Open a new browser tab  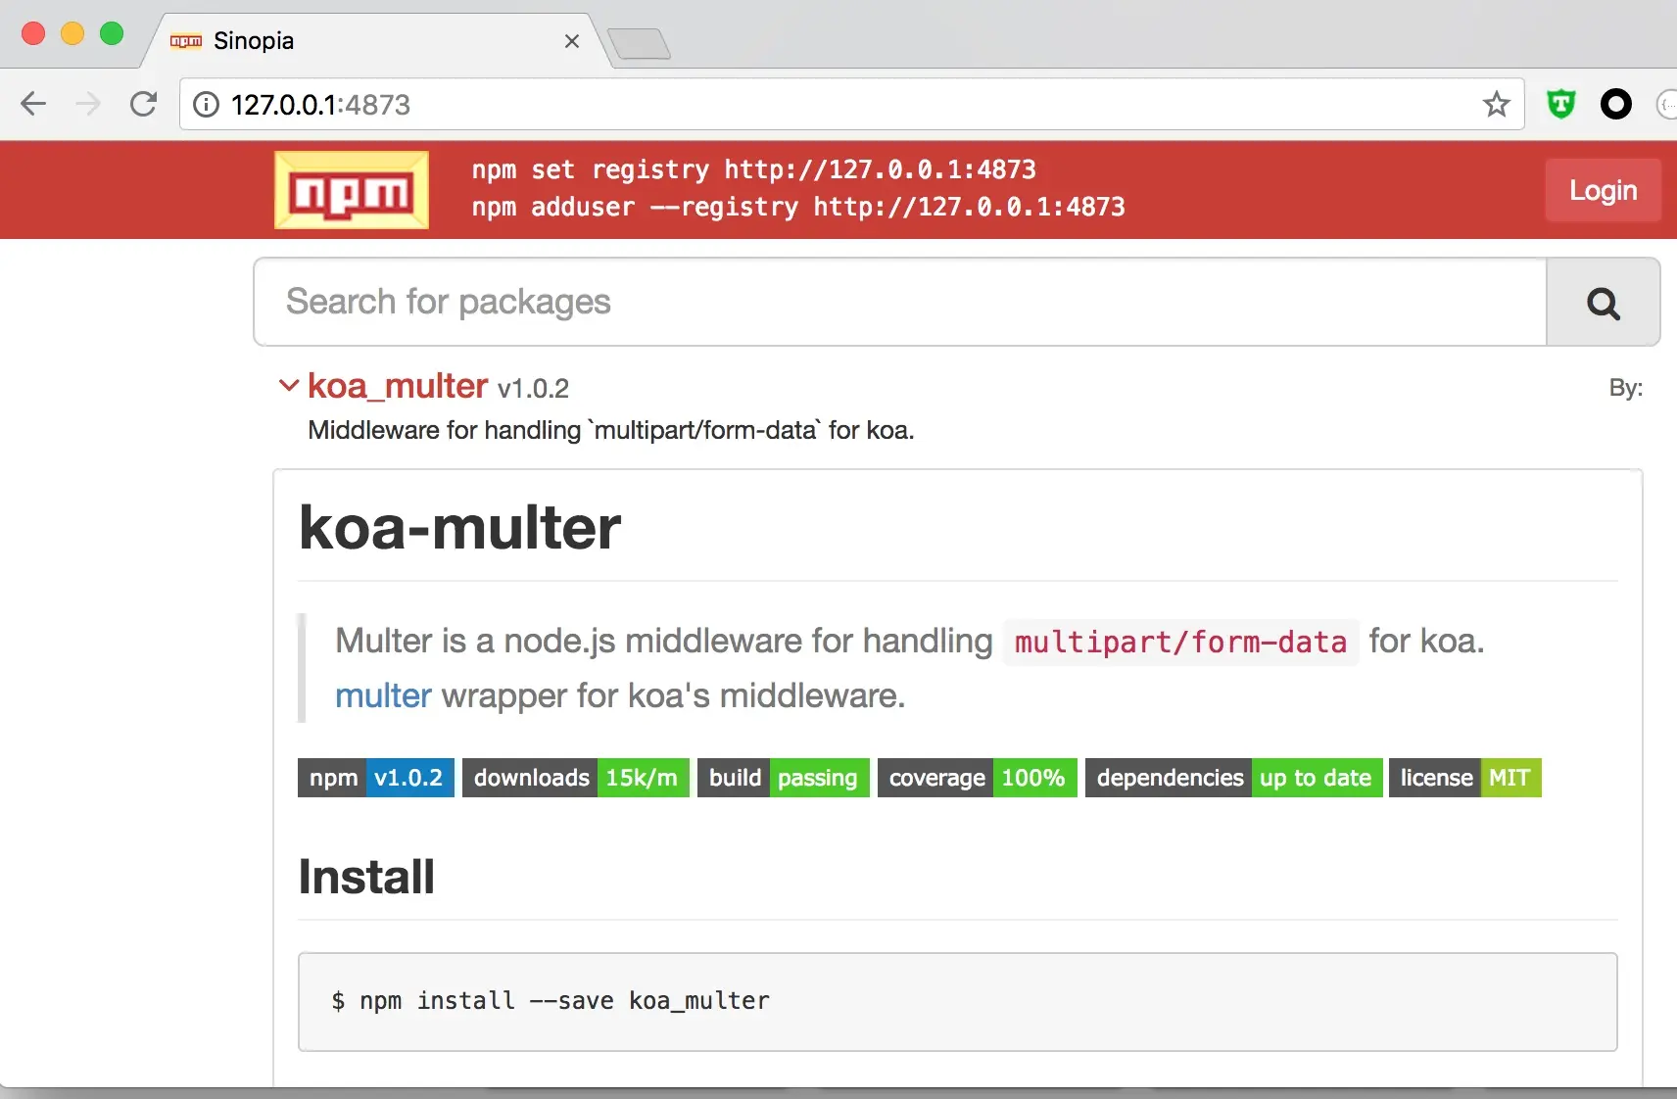click(x=639, y=44)
